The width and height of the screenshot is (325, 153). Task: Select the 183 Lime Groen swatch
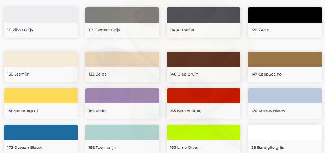(204, 132)
